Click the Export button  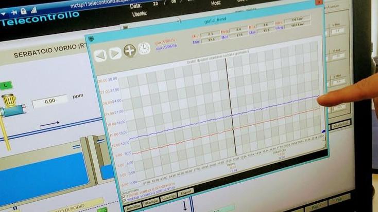point(186,193)
